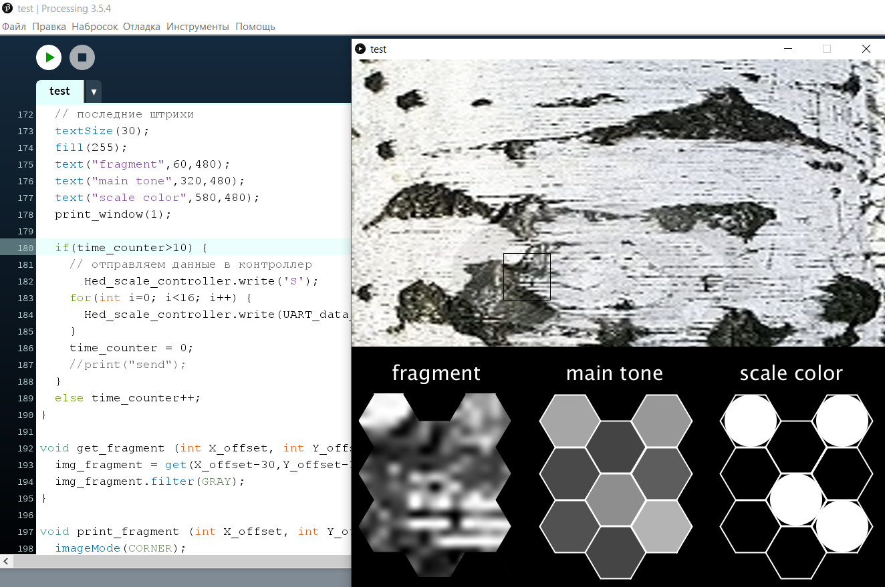Click the code line 'else time_counter++;'

pos(128,398)
